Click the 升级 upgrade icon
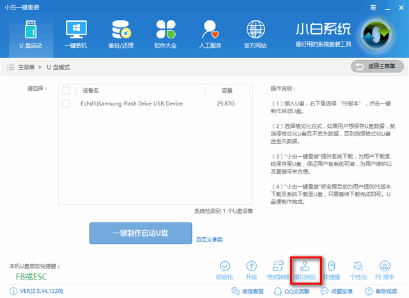 pyautogui.click(x=251, y=271)
